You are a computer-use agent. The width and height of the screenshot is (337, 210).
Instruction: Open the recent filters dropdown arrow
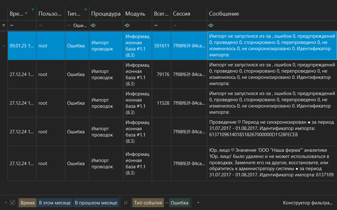coord(198,203)
